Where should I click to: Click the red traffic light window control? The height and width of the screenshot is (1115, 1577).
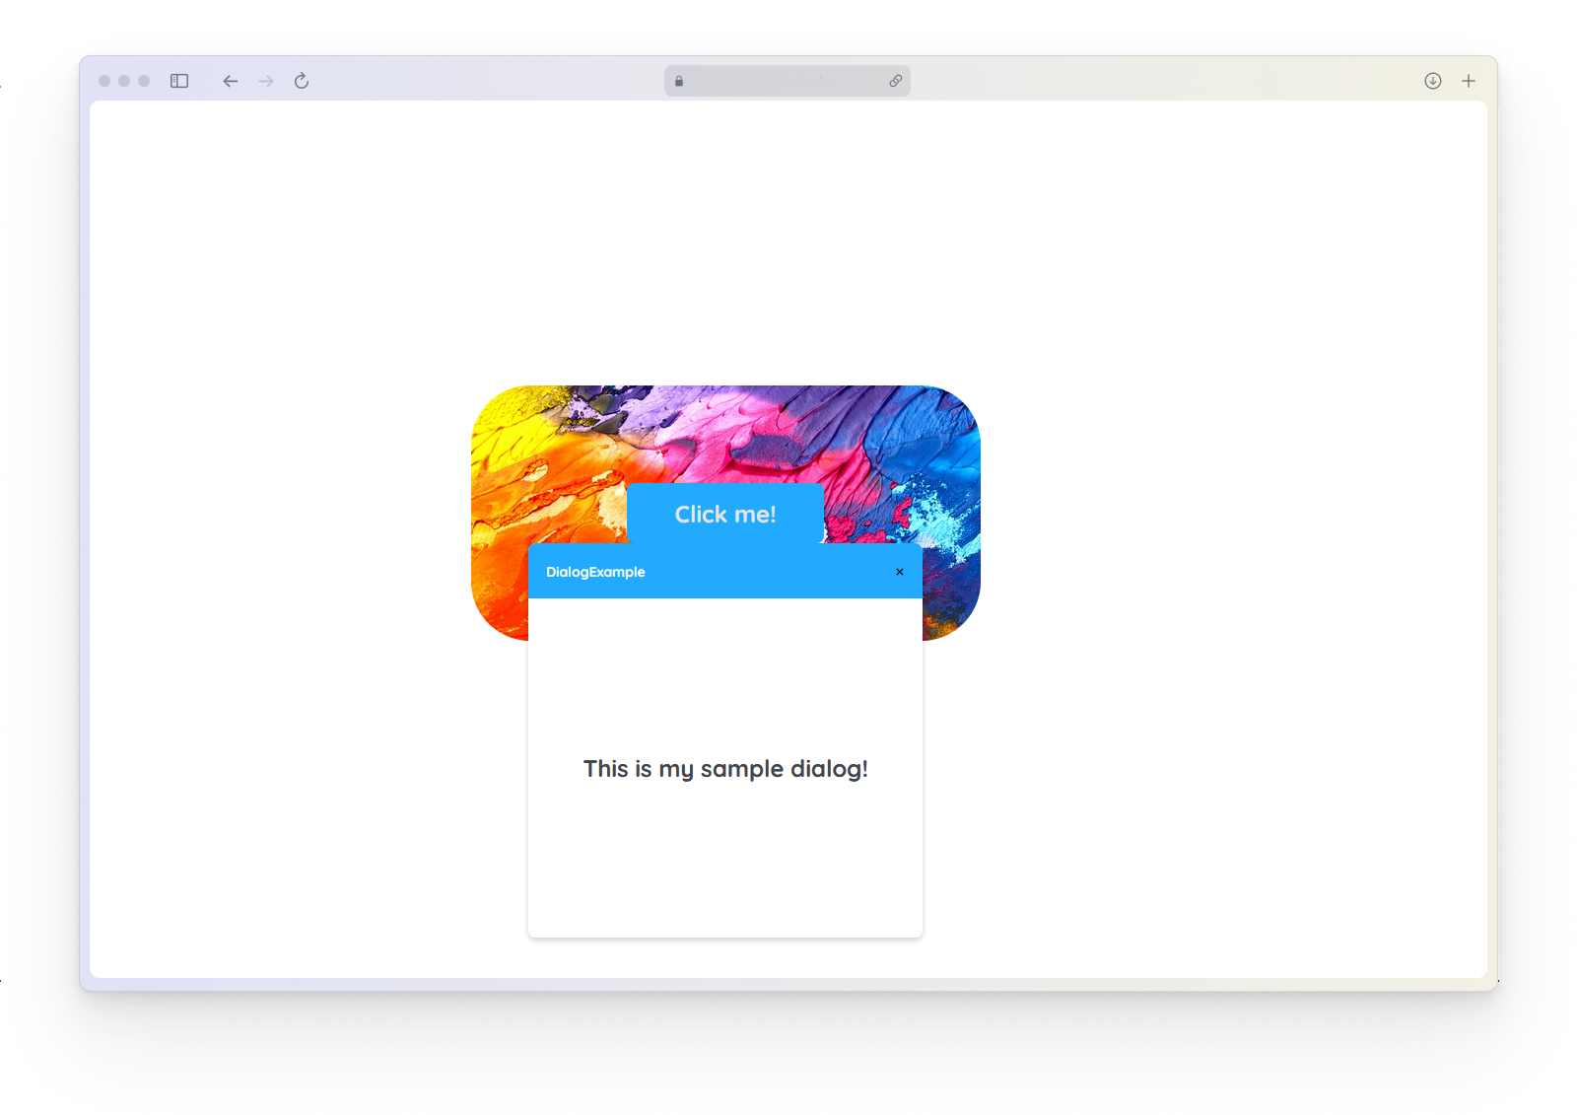(x=106, y=81)
